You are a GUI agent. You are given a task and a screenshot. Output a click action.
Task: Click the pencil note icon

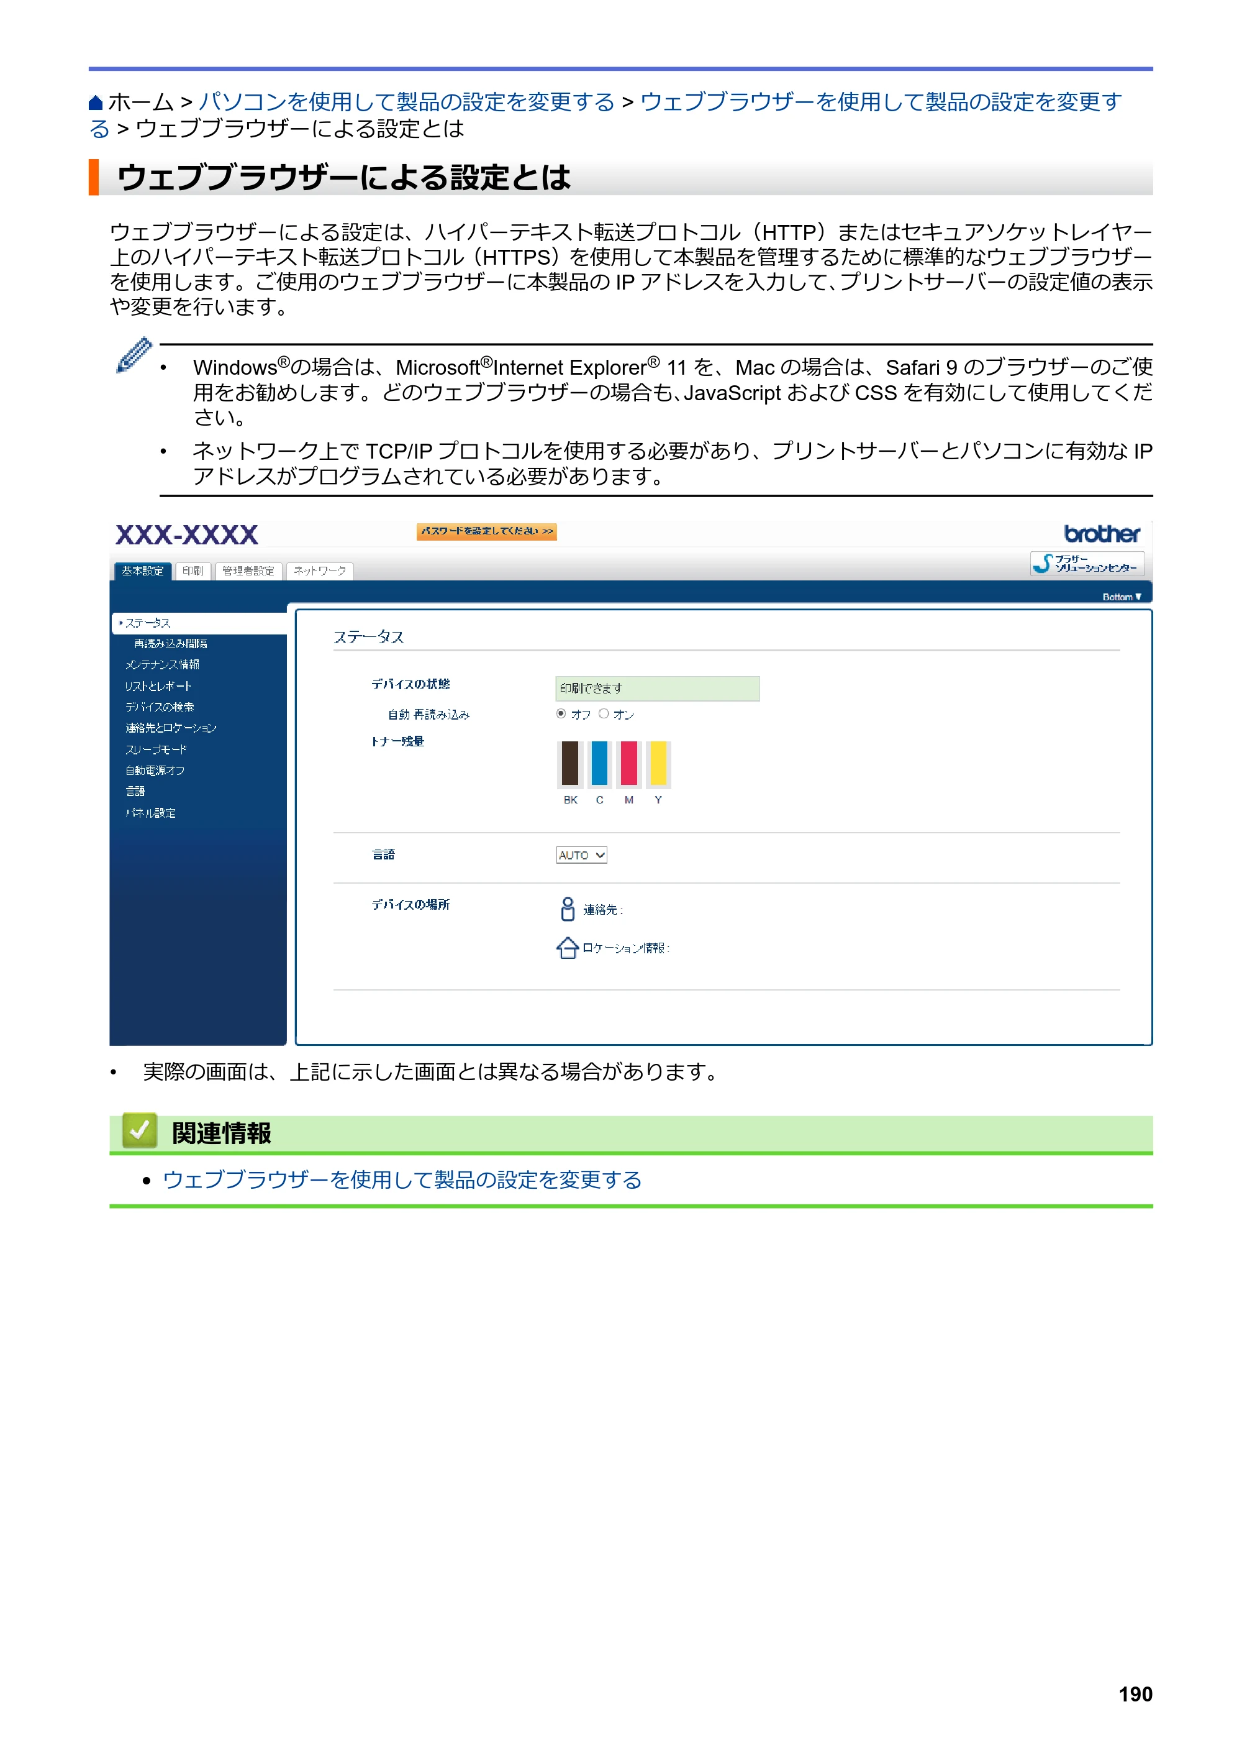click(x=134, y=354)
